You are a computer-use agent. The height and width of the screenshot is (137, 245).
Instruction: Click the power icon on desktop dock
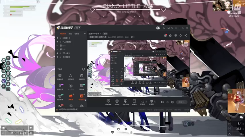[119, 129]
